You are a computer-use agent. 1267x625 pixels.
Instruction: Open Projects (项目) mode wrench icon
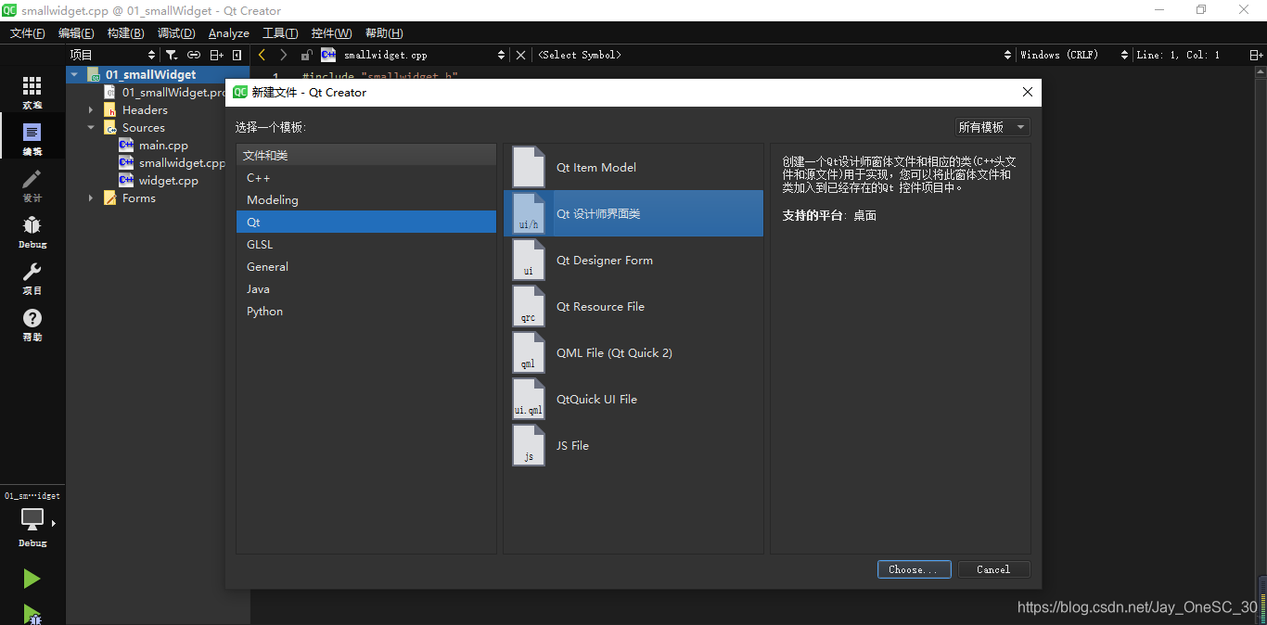(32, 278)
